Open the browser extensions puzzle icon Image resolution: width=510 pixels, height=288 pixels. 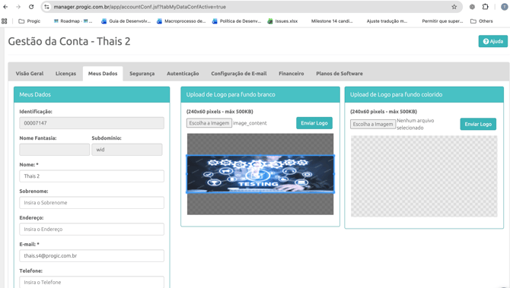(x=486, y=7)
